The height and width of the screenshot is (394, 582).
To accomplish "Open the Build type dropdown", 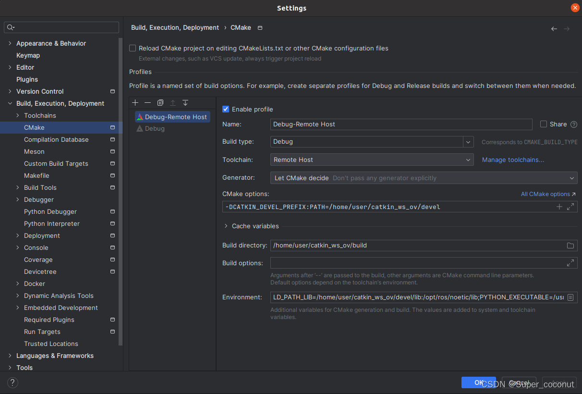I will coord(468,141).
